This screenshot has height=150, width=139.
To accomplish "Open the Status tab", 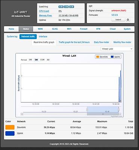I will pyautogui.click(x=26, y=29).
